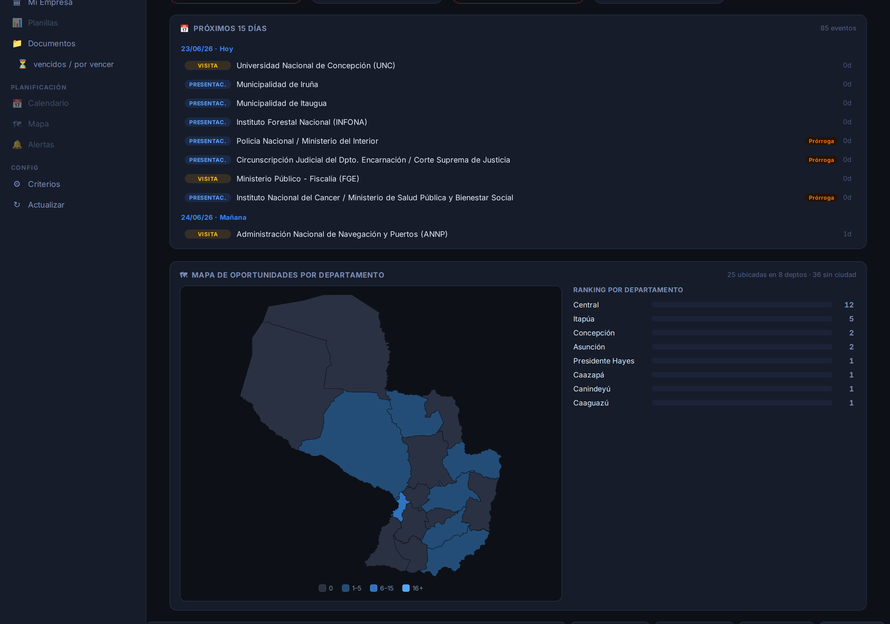Click the 23/06/26 · Hoy date header
This screenshot has height=624, width=890.
point(207,49)
